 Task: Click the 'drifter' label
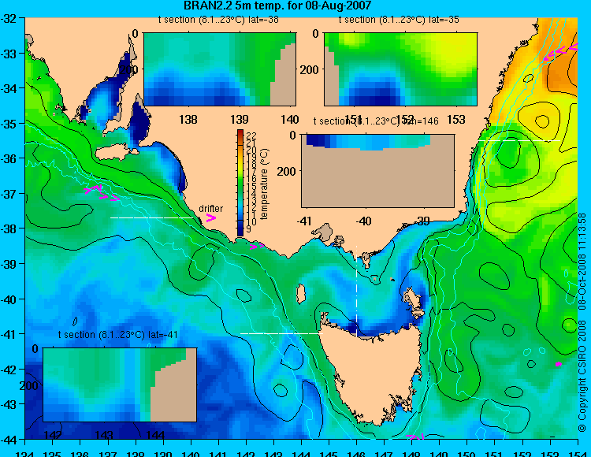[210, 208]
